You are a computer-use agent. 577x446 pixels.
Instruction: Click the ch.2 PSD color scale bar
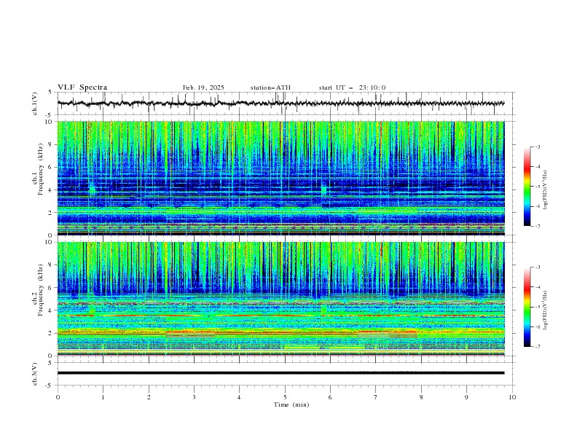[x=527, y=307]
